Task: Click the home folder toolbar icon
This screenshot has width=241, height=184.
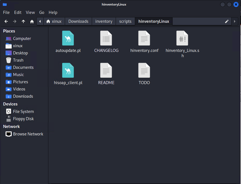Action: click(x=32, y=21)
